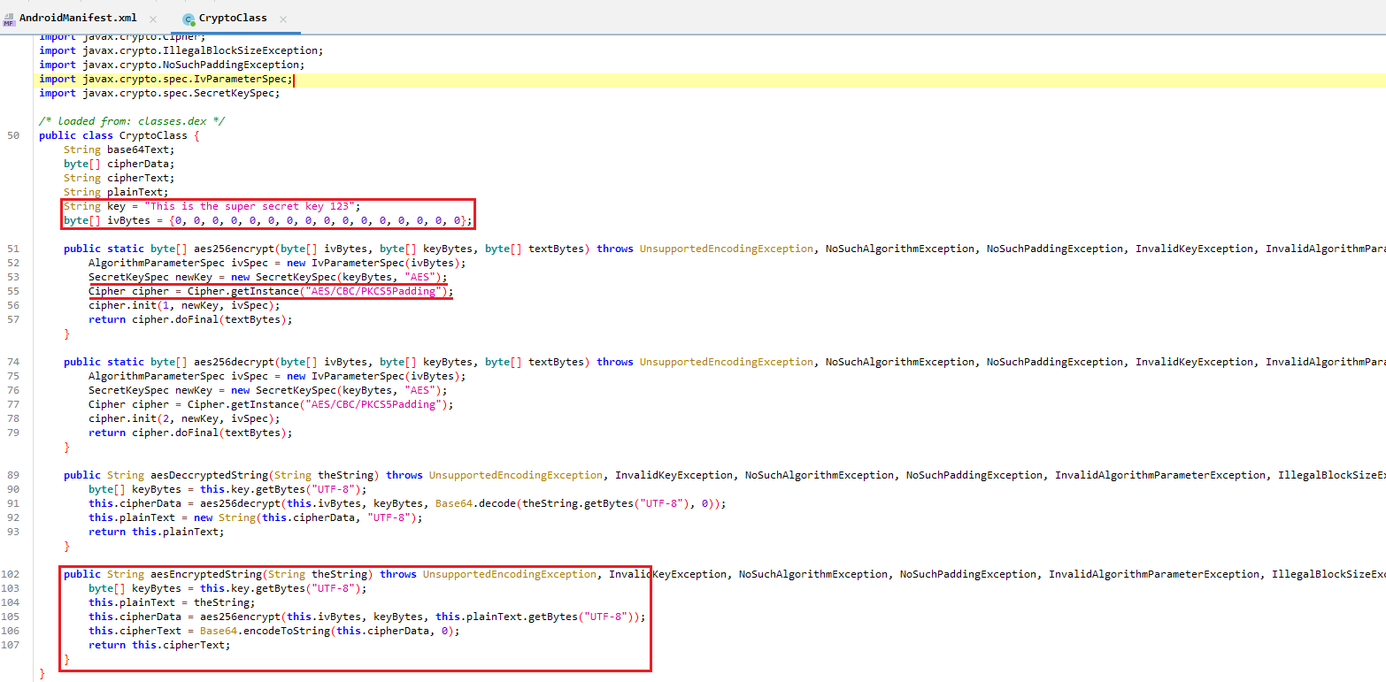Click the class icon on CryptoClass tab
The height and width of the screenshot is (682, 1386).
189,19
